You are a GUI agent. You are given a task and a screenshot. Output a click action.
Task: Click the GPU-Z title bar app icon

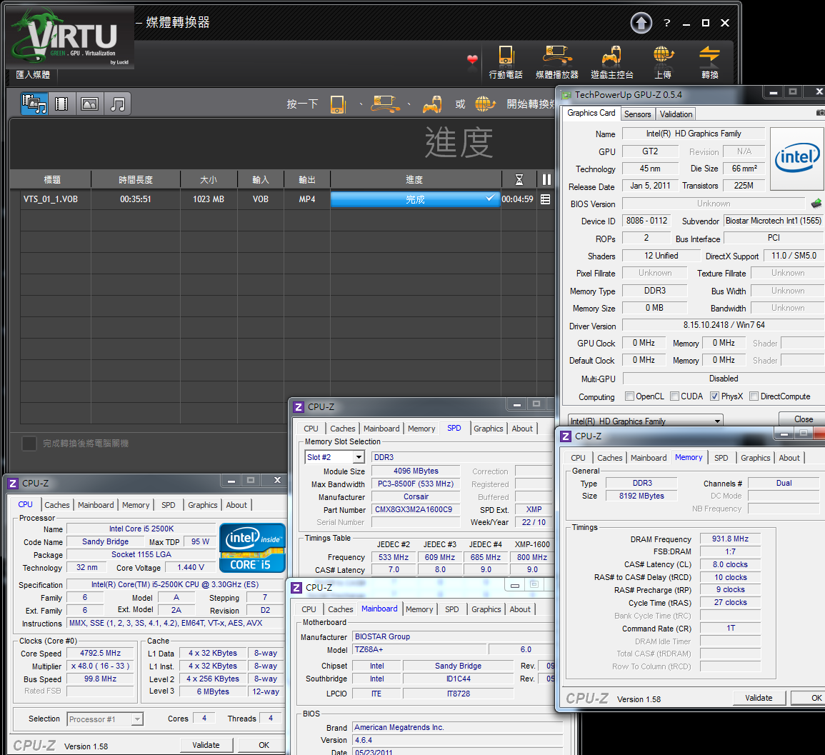coord(566,95)
